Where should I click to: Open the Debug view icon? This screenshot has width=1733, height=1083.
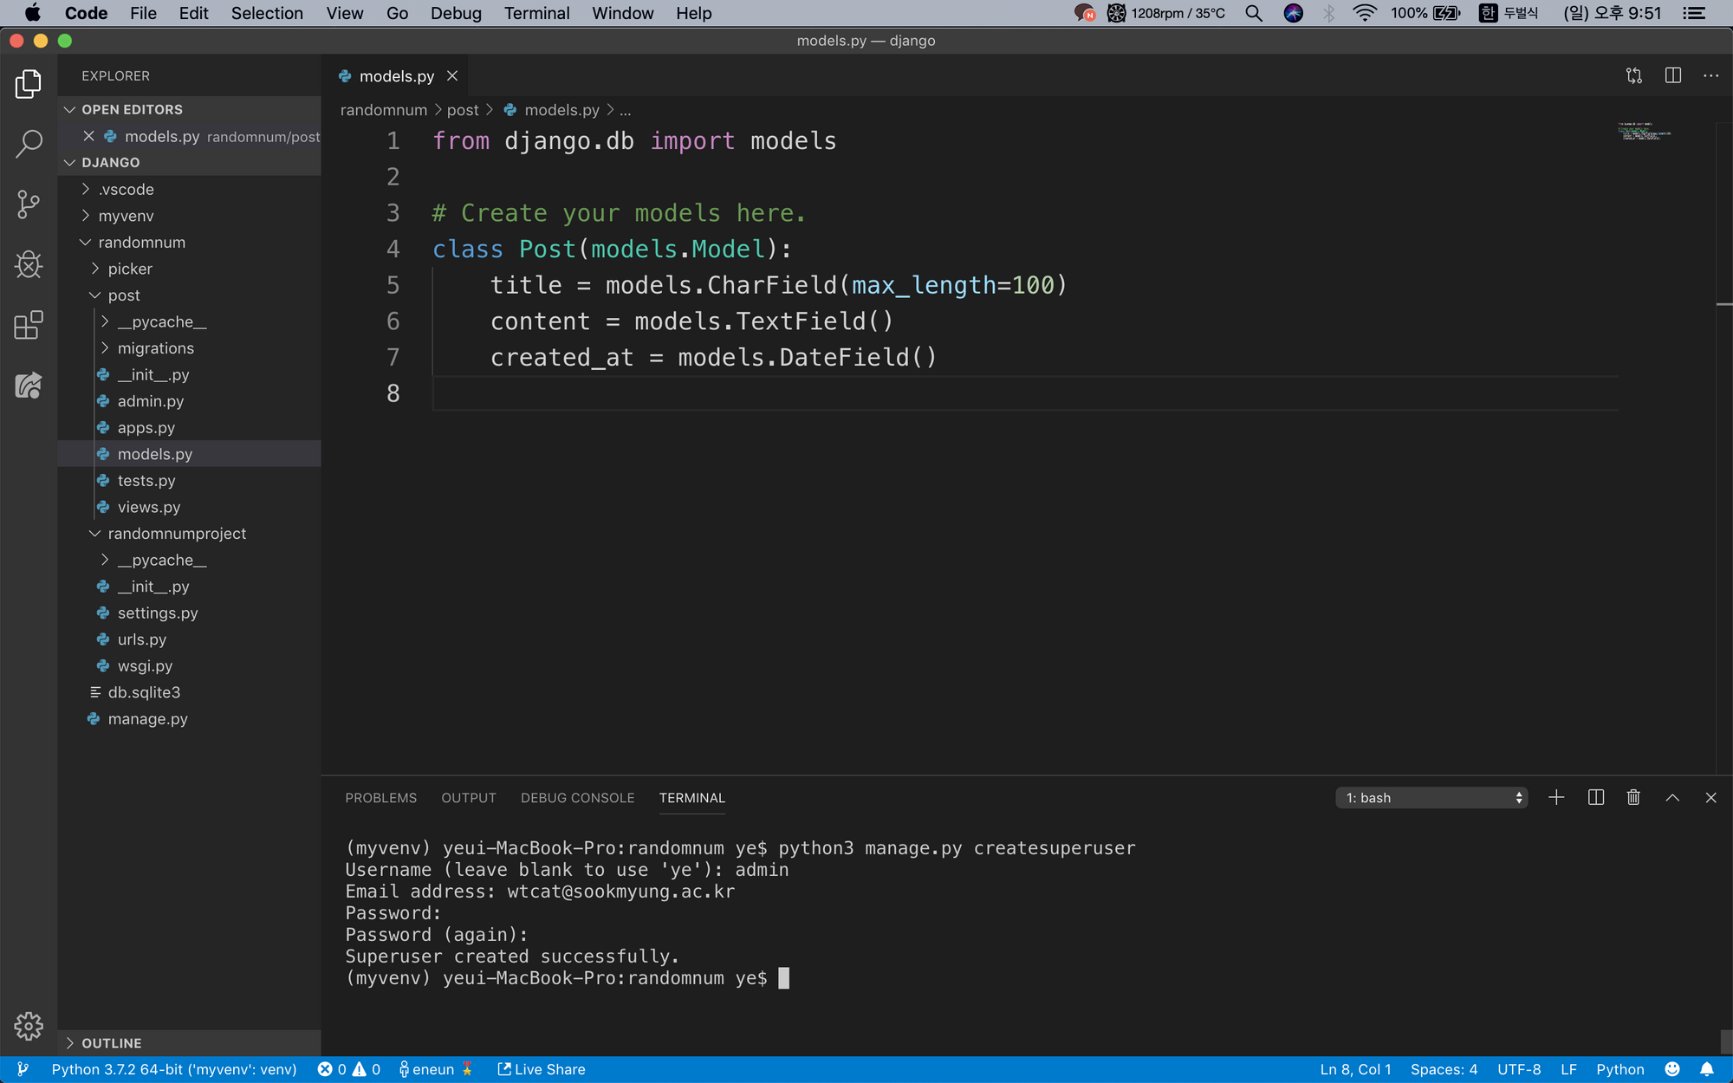click(29, 265)
